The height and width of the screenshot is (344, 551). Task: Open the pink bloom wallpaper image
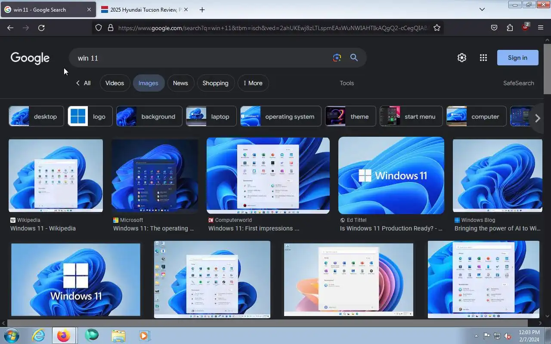[x=348, y=279]
